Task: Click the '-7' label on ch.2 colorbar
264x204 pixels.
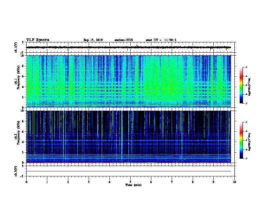Action: pyautogui.click(x=246, y=158)
